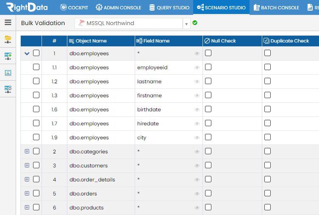The image size is (319, 215).
Task: Collapse the dbo.employees row
Action: (x=27, y=54)
